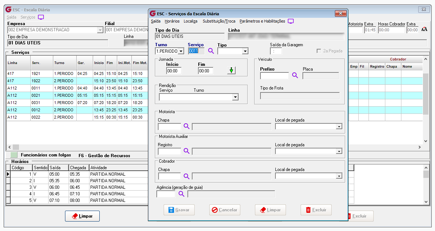Click the Veículo Prefixo input field
Viewport: 435px width, 231px height.
[x=274, y=76]
